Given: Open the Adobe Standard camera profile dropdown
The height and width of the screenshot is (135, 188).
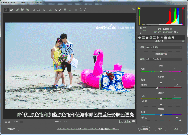Looking at the screenshot, I should coord(164,59).
